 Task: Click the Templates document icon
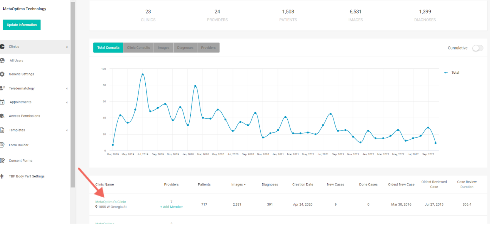click(x=2, y=130)
